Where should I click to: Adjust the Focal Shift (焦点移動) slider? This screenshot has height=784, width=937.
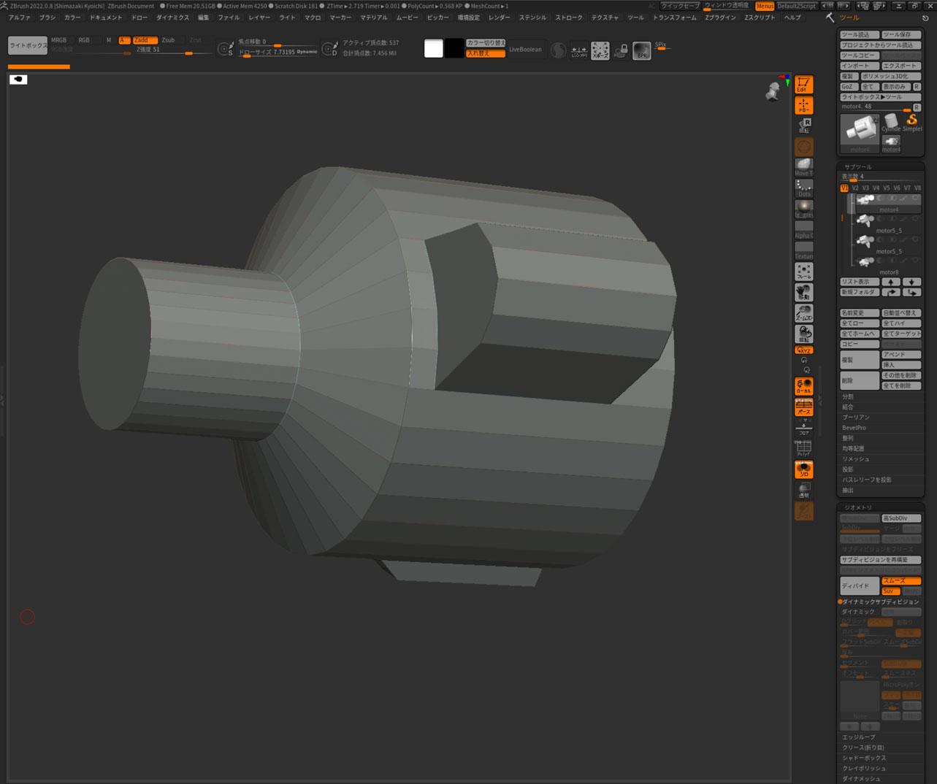coord(278,42)
